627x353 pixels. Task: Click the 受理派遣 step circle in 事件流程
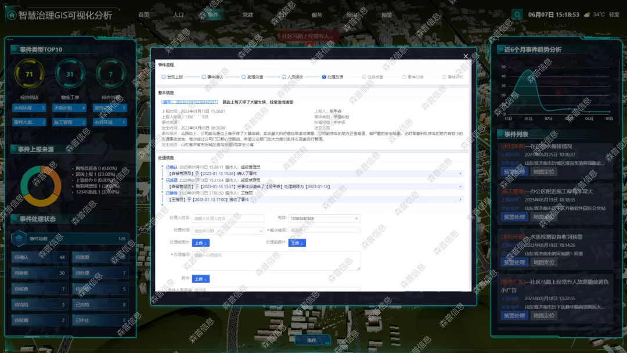[243, 77]
